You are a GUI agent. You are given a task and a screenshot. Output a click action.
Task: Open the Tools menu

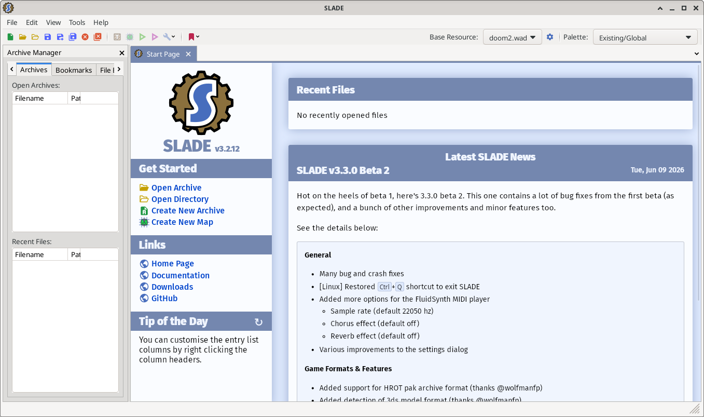pos(77,22)
